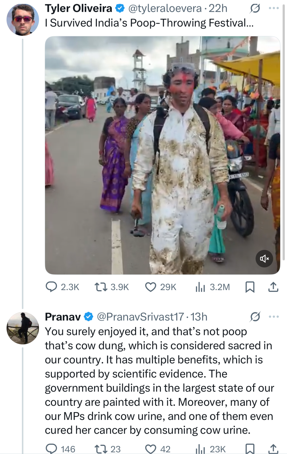Open @PranavSrivast17 profile link

[x=140, y=317]
